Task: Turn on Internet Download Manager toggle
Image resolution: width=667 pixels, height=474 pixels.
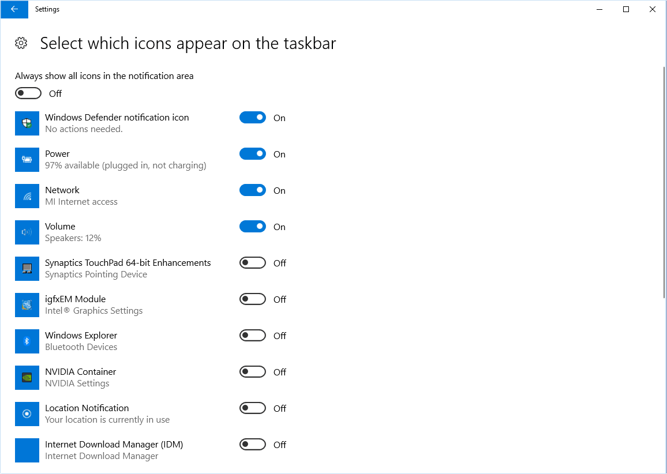Action: pyautogui.click(x=253, y=445)
